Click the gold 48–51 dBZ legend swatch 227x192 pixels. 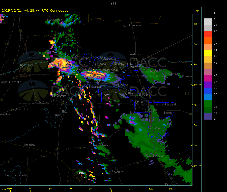(208, 59)
